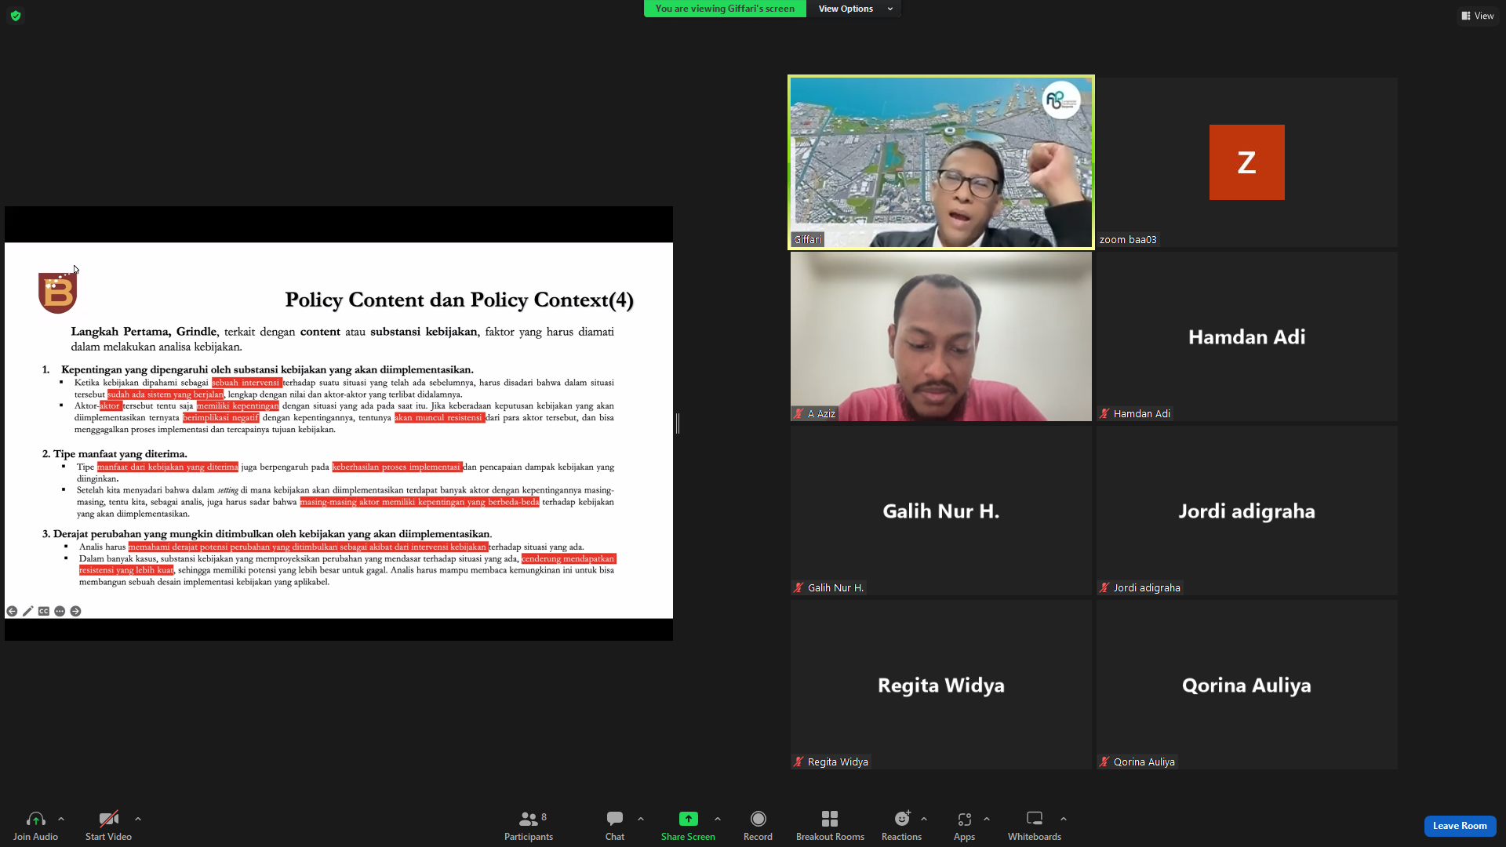Click muted mic icon beside Jordi adigraha
Viewport: 1506px width, 847px height.
pyautogui.click(x=1105, y=588)
